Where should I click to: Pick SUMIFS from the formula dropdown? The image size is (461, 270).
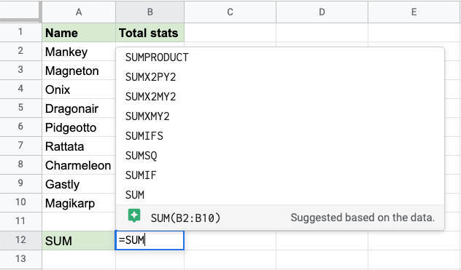coord(280,136)
